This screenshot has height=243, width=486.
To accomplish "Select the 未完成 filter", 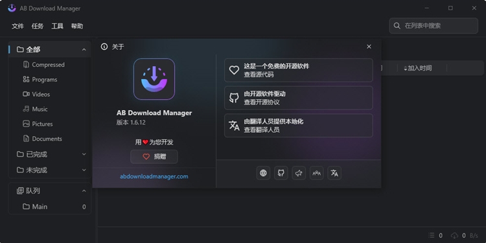I will point(50,170).
